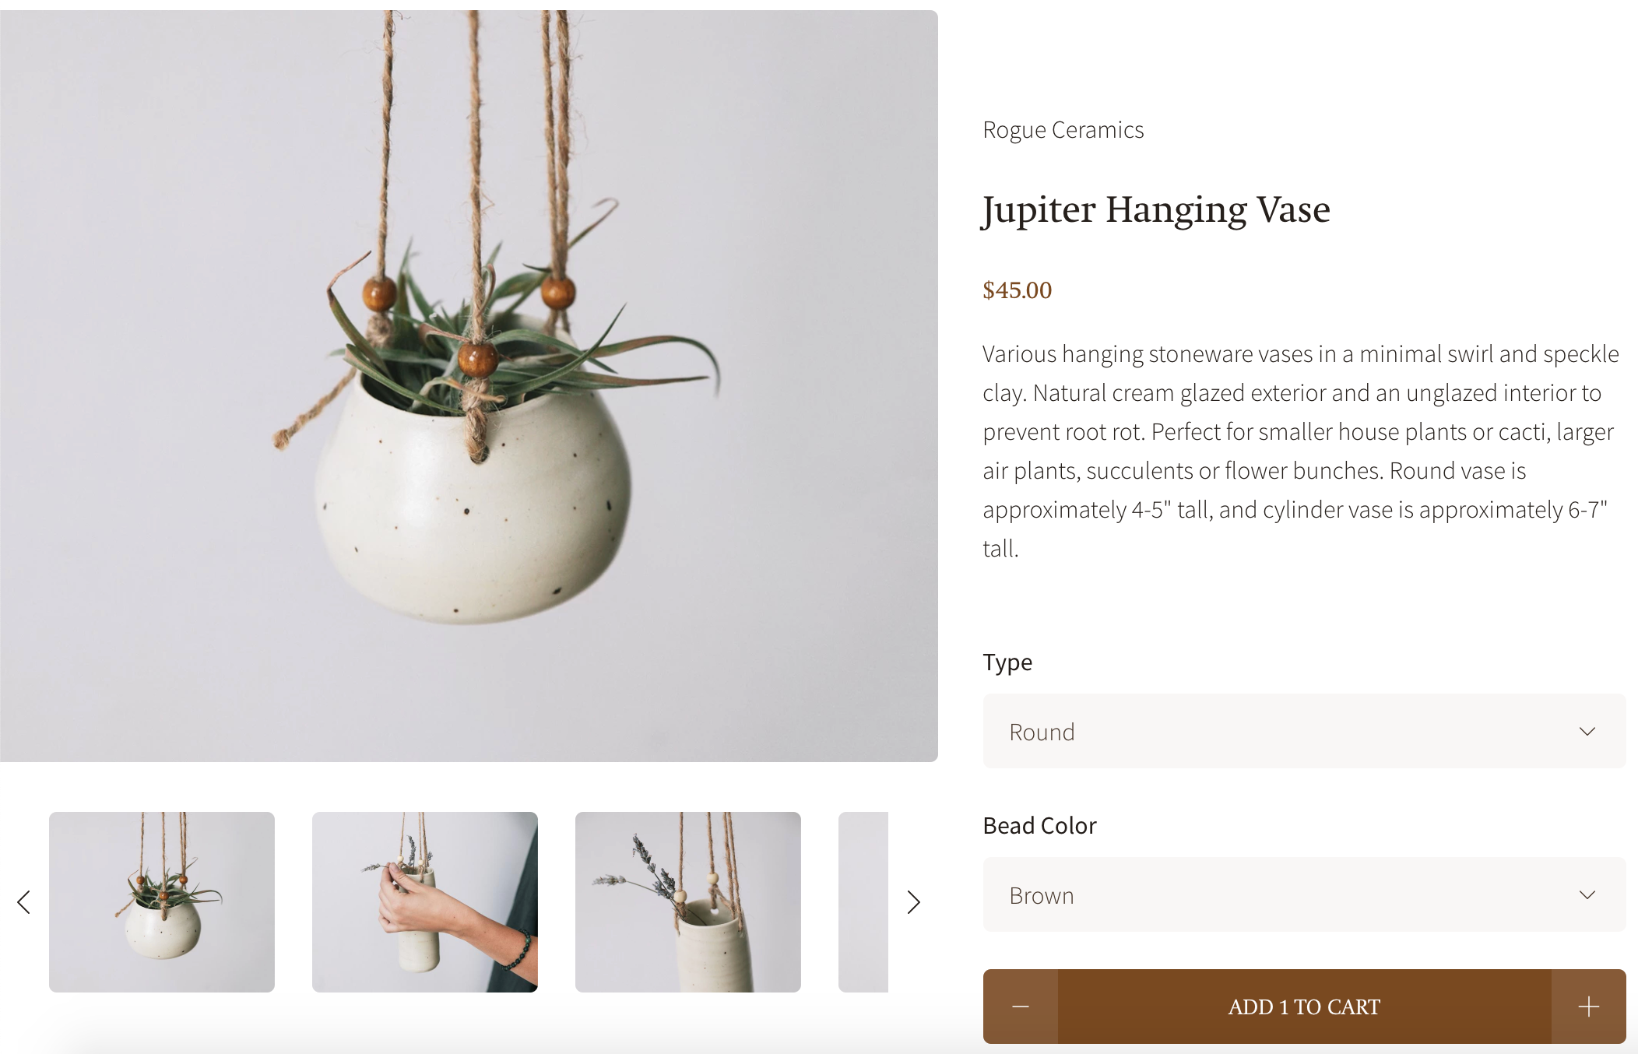Click the main Jupiter vase product image
This screenshot has width=1638, height=1054.
point(469,386)
